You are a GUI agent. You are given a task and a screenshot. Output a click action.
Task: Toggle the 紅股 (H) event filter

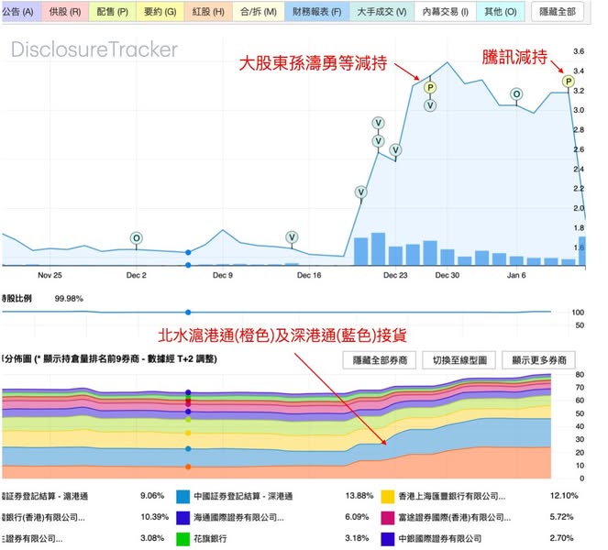tap(208, 12)
